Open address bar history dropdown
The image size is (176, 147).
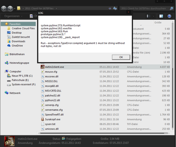tap(110, 9)
